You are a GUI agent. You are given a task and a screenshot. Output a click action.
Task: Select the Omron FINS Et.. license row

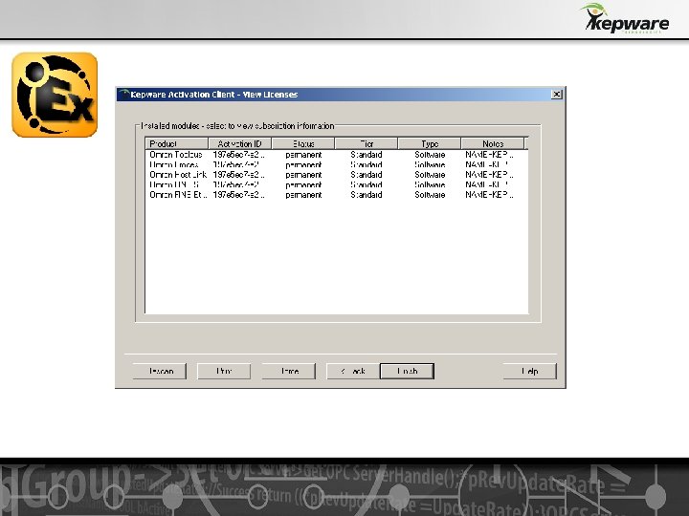coord(337,195)
